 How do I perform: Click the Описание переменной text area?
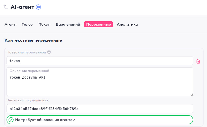click(100, 82)
